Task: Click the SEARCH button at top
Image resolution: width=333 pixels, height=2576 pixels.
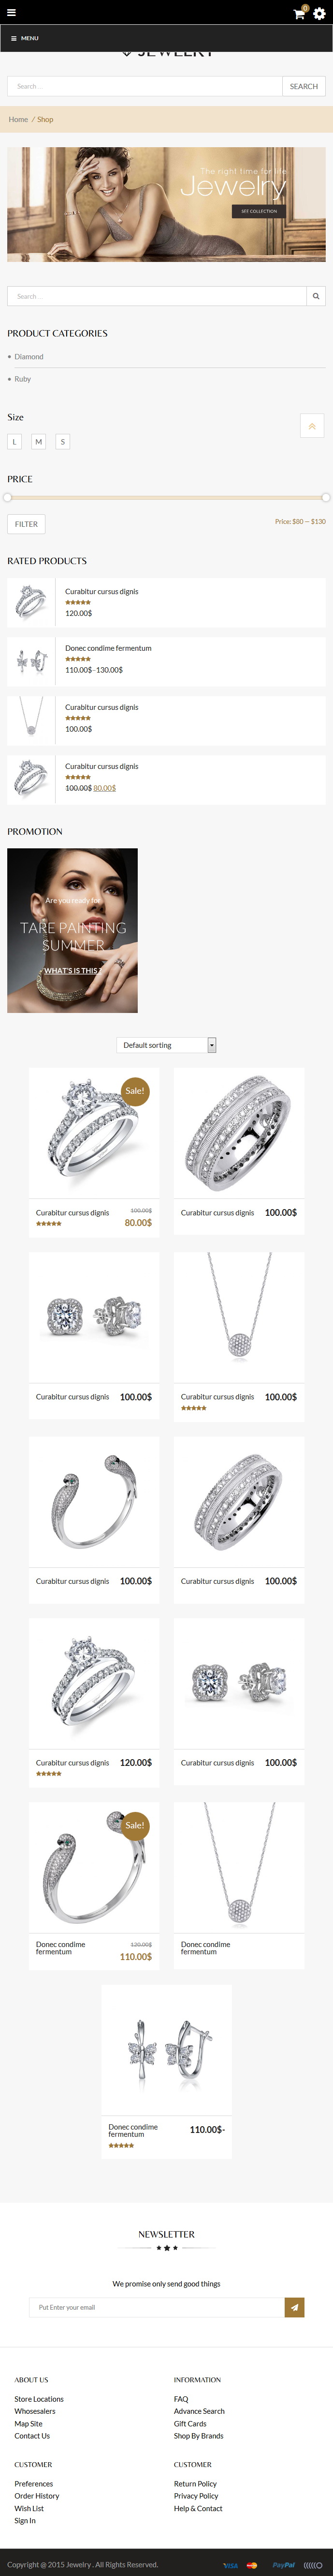Action: click(304, 86)
